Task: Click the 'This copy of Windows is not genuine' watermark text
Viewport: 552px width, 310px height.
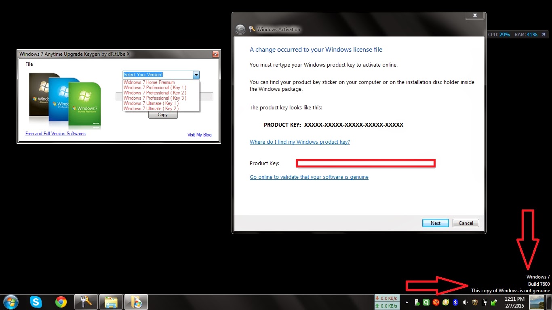Action: coord(510,291)
